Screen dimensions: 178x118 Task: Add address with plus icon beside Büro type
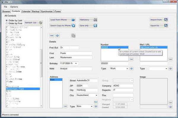pos(96,106)
